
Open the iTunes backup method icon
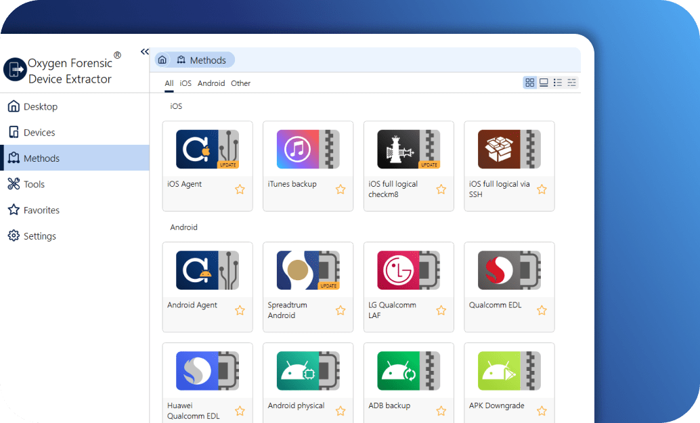[x=308, y=149]
